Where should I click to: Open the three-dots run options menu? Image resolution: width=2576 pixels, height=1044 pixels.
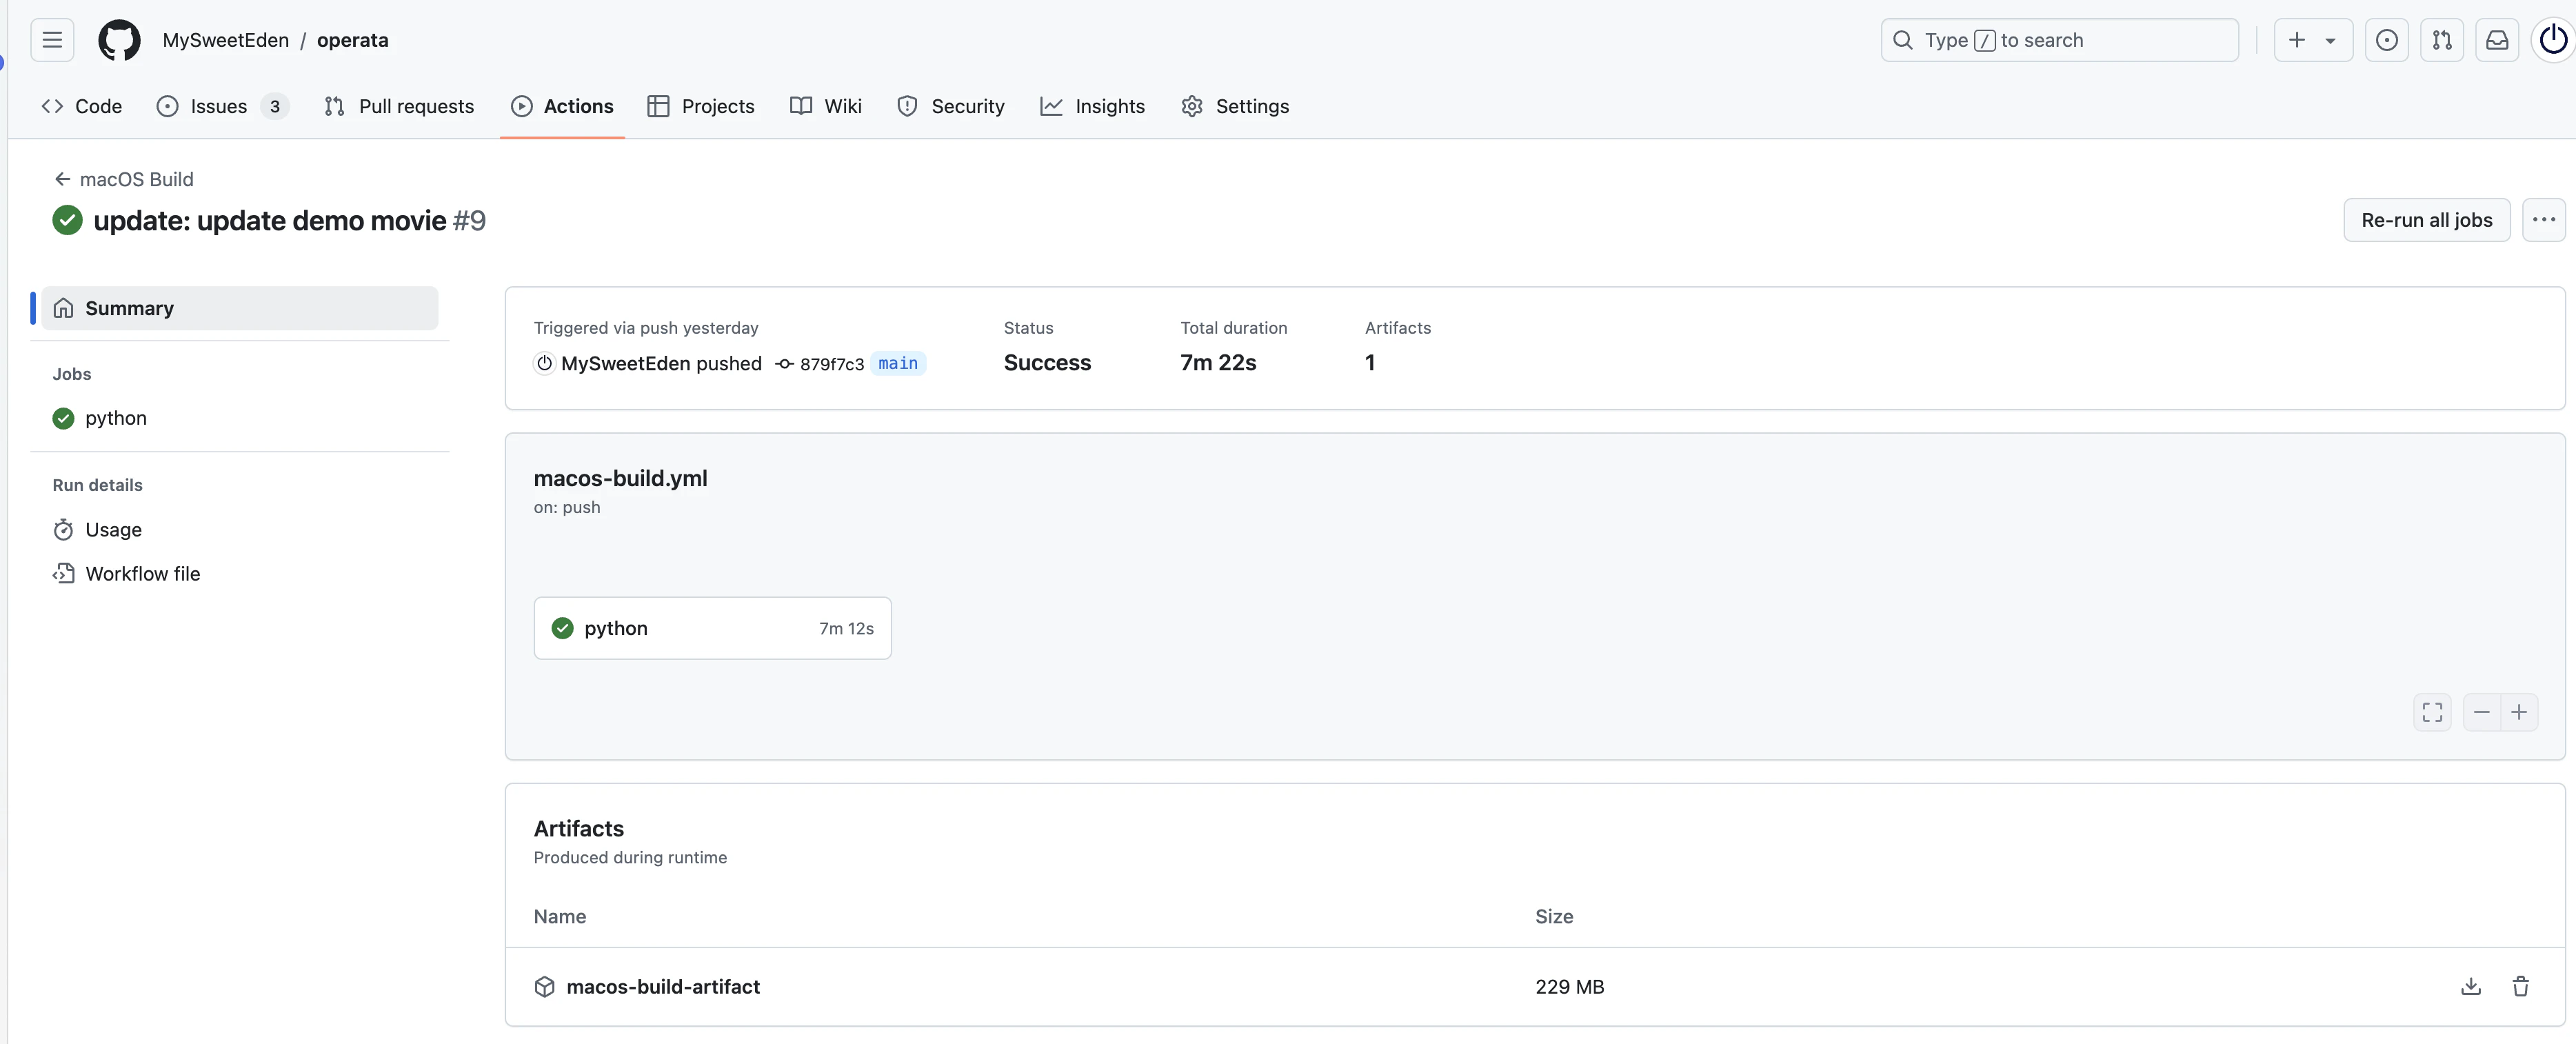click(2543, 220)
